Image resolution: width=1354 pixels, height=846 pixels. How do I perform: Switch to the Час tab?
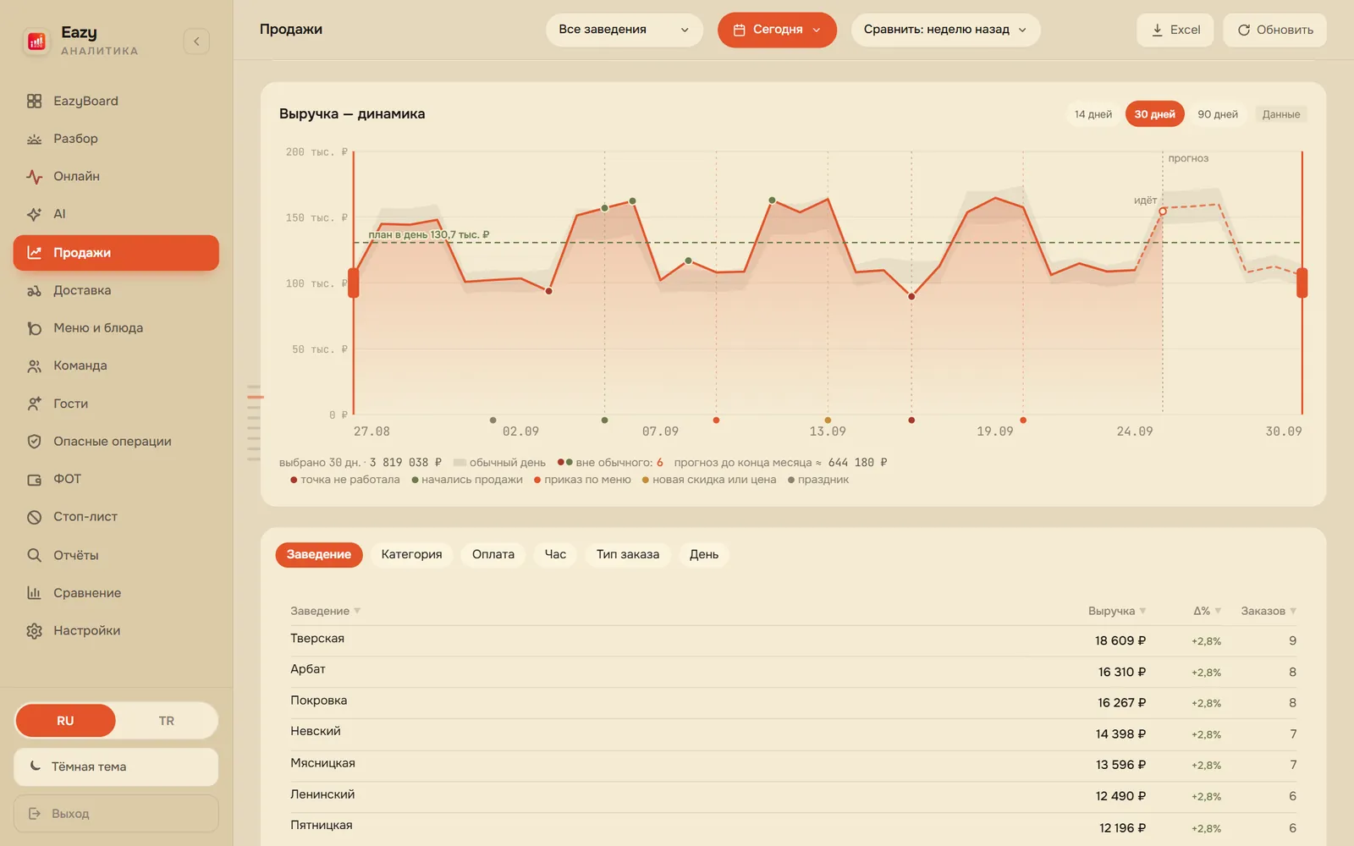point(555,554)
